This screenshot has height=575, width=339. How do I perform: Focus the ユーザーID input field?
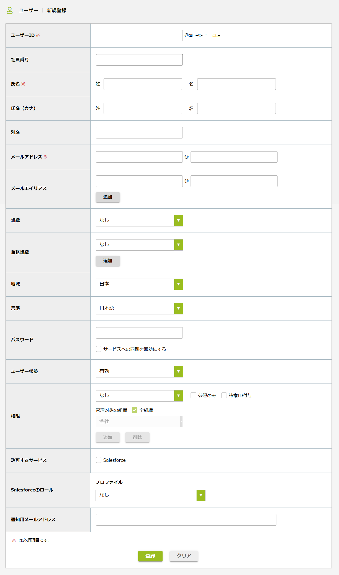[x=139, y=36]
